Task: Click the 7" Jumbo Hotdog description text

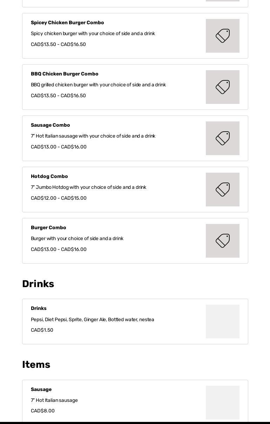Action: click(88, 187)
